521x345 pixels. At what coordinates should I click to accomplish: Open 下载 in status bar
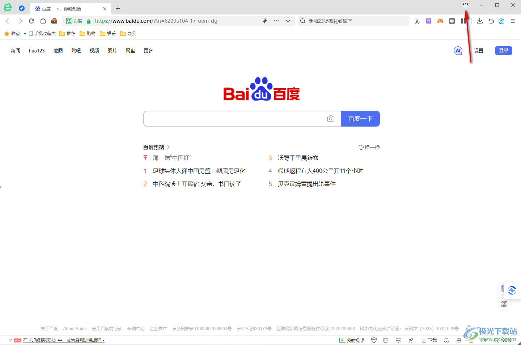(429, 340)
